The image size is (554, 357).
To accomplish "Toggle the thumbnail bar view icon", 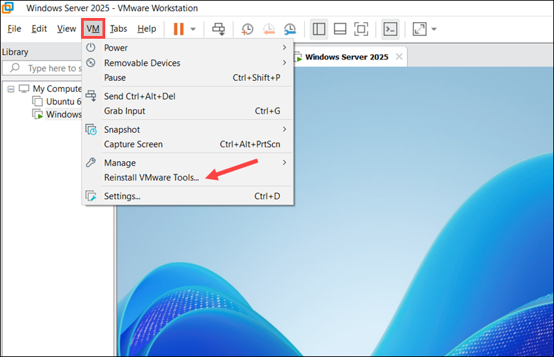I will pos(340,29).
